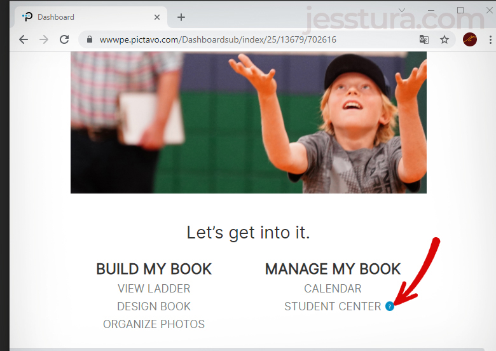The width and height of the screenshot is (496, 351).
Task: Close the Dashboard tab
Action: (x=157, y=17)
